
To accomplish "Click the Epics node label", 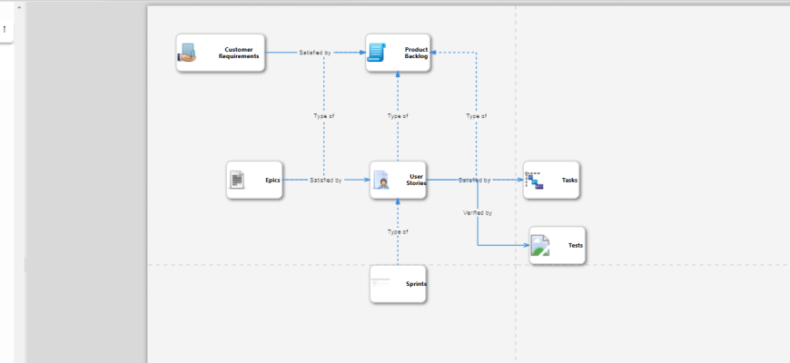I will point(272,181).
